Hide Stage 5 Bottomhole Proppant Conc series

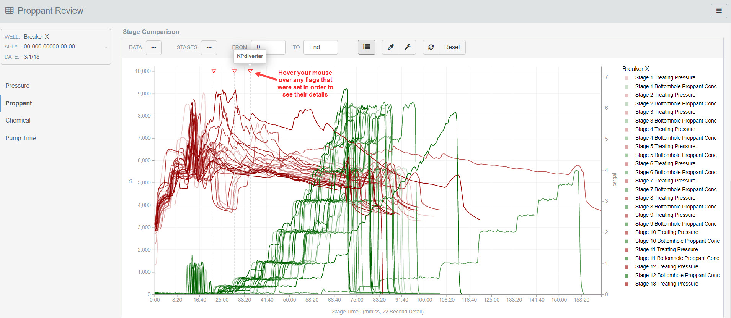[676, 155]
